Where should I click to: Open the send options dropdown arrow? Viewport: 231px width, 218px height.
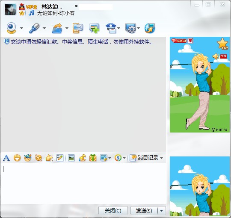(x=161, y=211)
